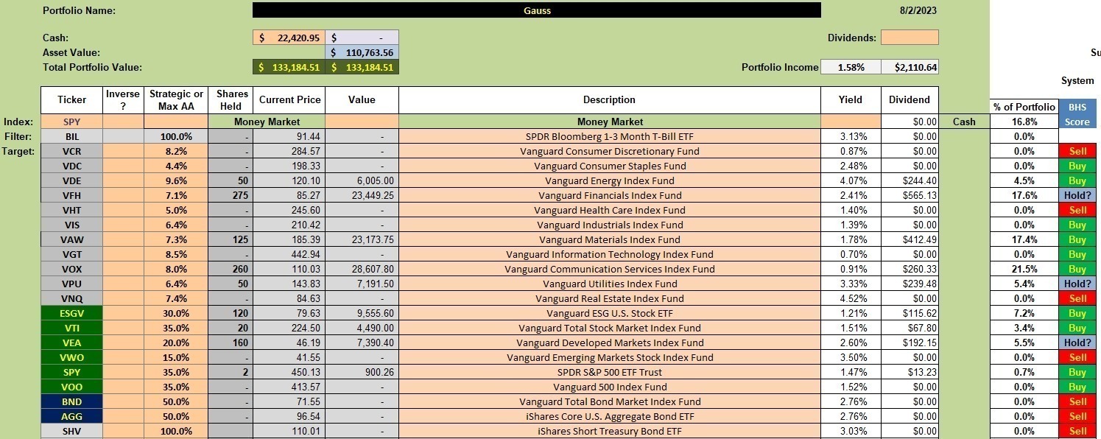Select the VFH shares held 275

click(230, 195)
